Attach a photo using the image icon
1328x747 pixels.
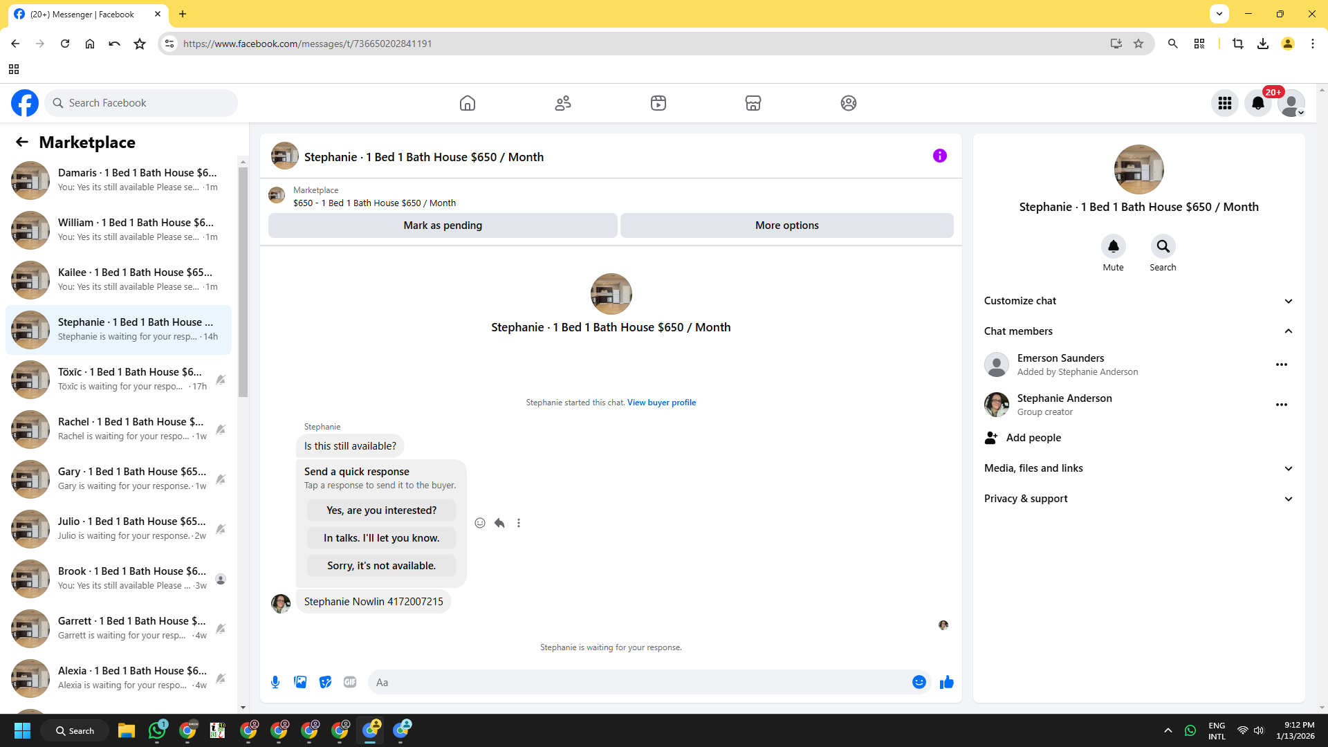click(300, 682)
